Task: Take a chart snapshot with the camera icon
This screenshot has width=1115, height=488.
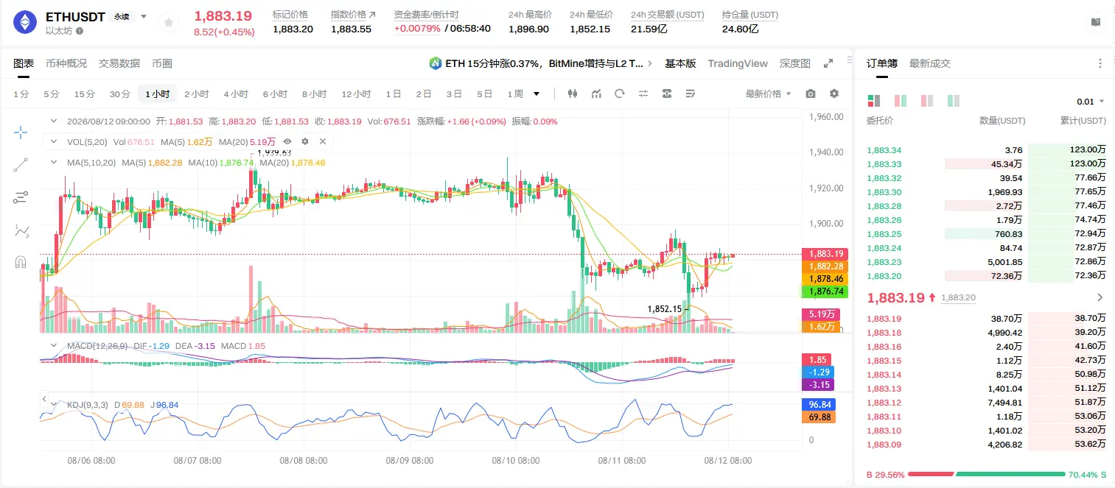Action: 811,93
